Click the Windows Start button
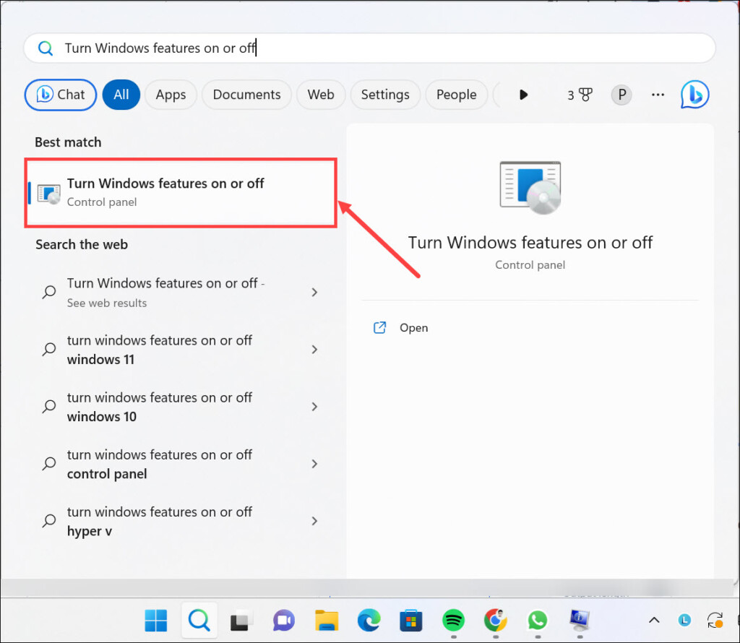The height and width of the screenshot is (643, 740). pos(156,620)
